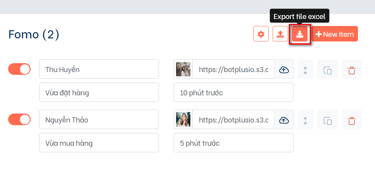This screenshot has height=193, width=375.
Task: Delete the Thu Huyền item
Action: point(352,70)
